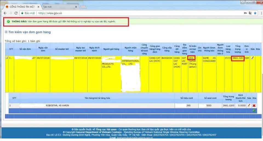Delete the ROBOSTAR goods line red X
This screenshot has width=263, height=141.
pos(254,105)
